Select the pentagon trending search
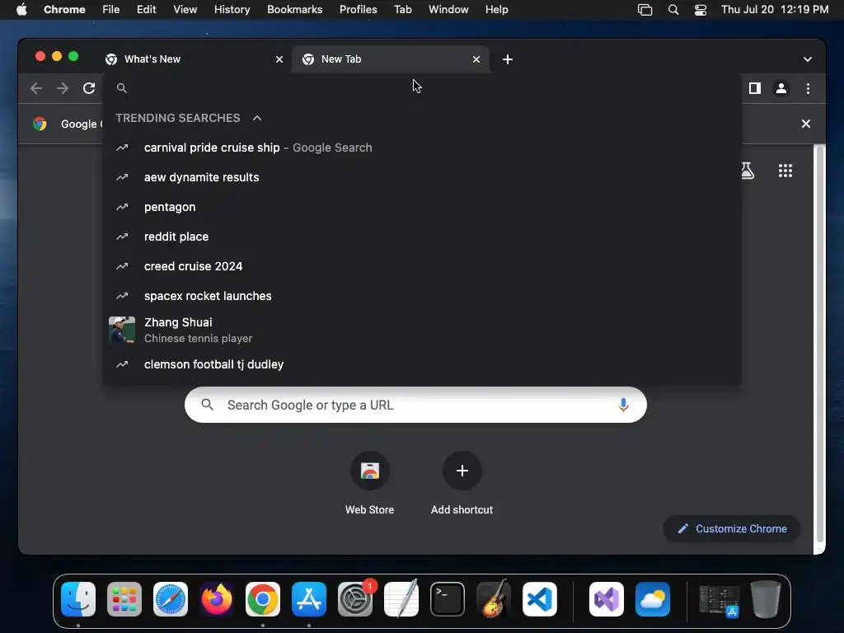The width and height of the screenshot is (844, 633). 422,207
